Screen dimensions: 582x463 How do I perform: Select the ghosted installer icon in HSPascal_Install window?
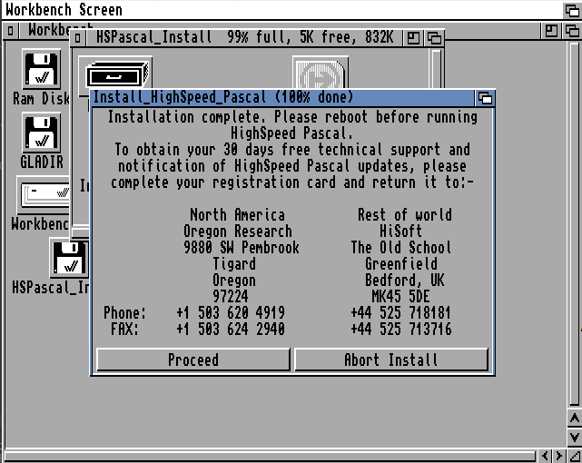pos(321,73)
